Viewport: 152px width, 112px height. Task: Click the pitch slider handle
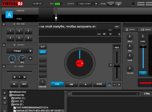click(117, 65)
